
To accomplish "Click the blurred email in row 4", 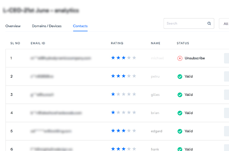I will tap(56, 113).
